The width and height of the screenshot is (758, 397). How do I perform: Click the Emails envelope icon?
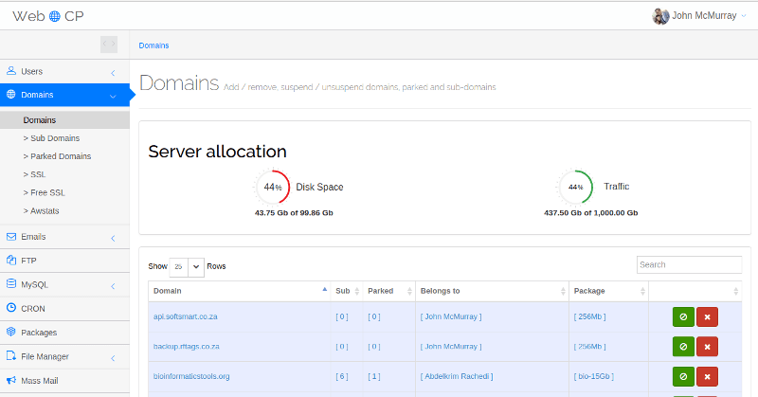[11, 237]
